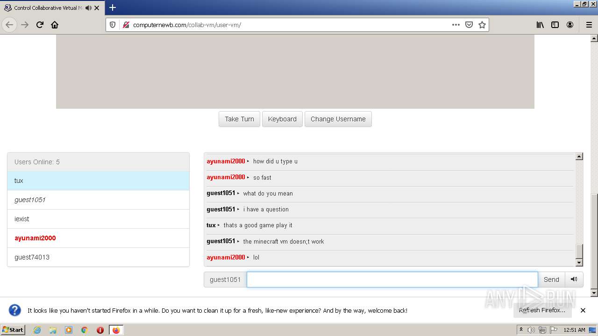Click message 'the minecraft vm doesn;t work'
This screenshot has width=598, height=336.
tap(283, 241)
